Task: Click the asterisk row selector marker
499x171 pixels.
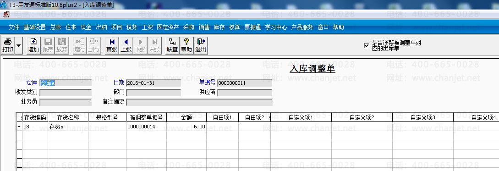Action: (19, 127)
